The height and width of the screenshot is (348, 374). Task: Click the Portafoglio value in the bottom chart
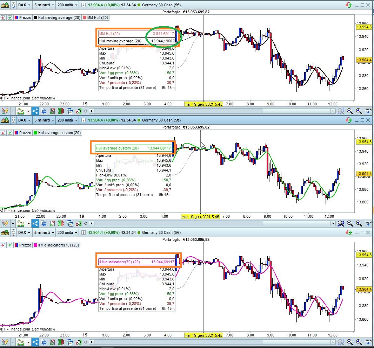click(196, 239)
